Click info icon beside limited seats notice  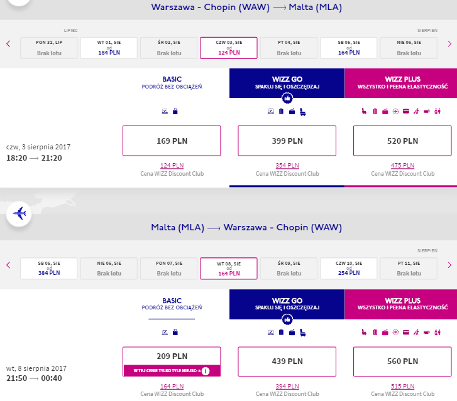tap(206, 371)
